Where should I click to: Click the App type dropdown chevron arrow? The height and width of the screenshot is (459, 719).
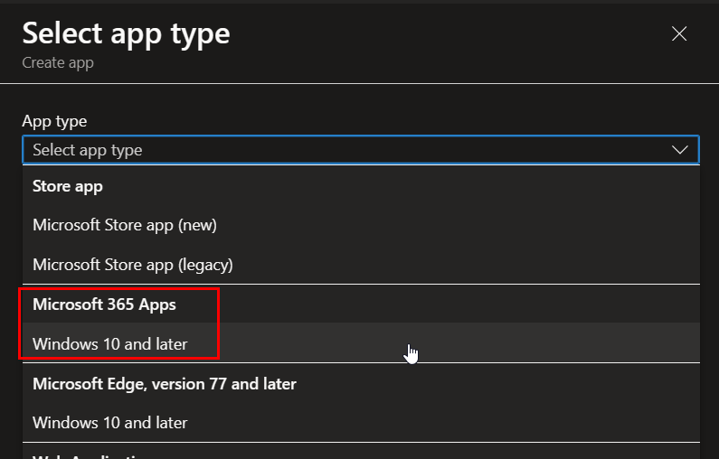pyautogui.click(x=680, y=150)
